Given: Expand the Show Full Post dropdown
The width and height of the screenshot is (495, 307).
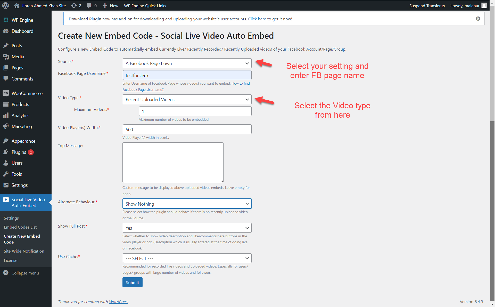Looking at the screenshot, I should [187, 228].
